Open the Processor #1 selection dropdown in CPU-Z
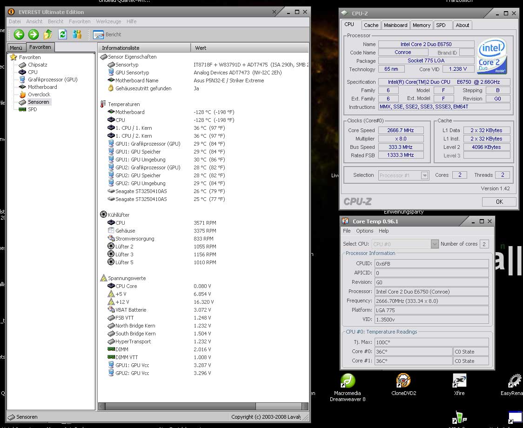 click(x=424, y=175)
